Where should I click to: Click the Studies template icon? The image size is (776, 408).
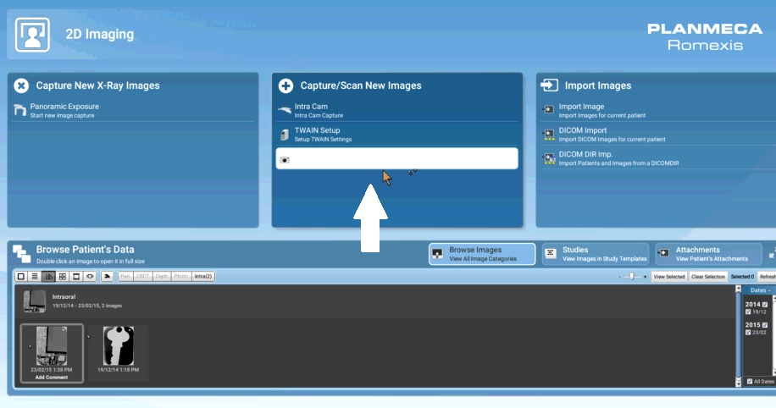pyautogui.click(x=551, y=254)
